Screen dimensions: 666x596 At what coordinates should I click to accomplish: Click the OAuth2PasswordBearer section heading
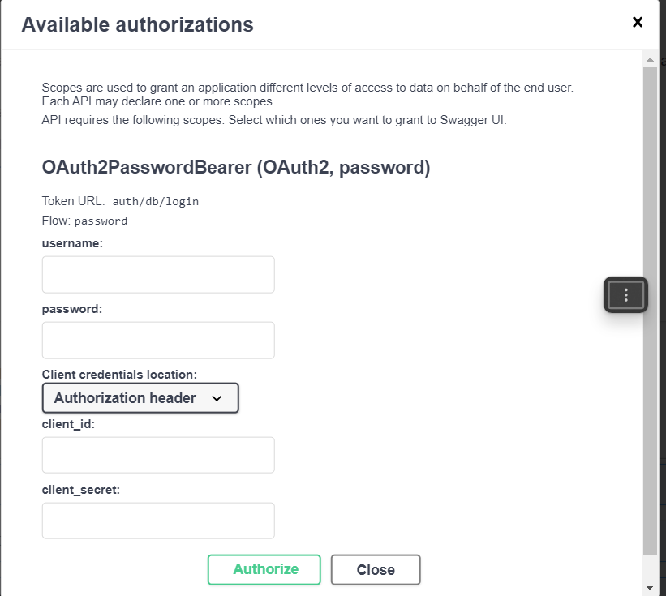pyautogui.click(x=235, y=168)
